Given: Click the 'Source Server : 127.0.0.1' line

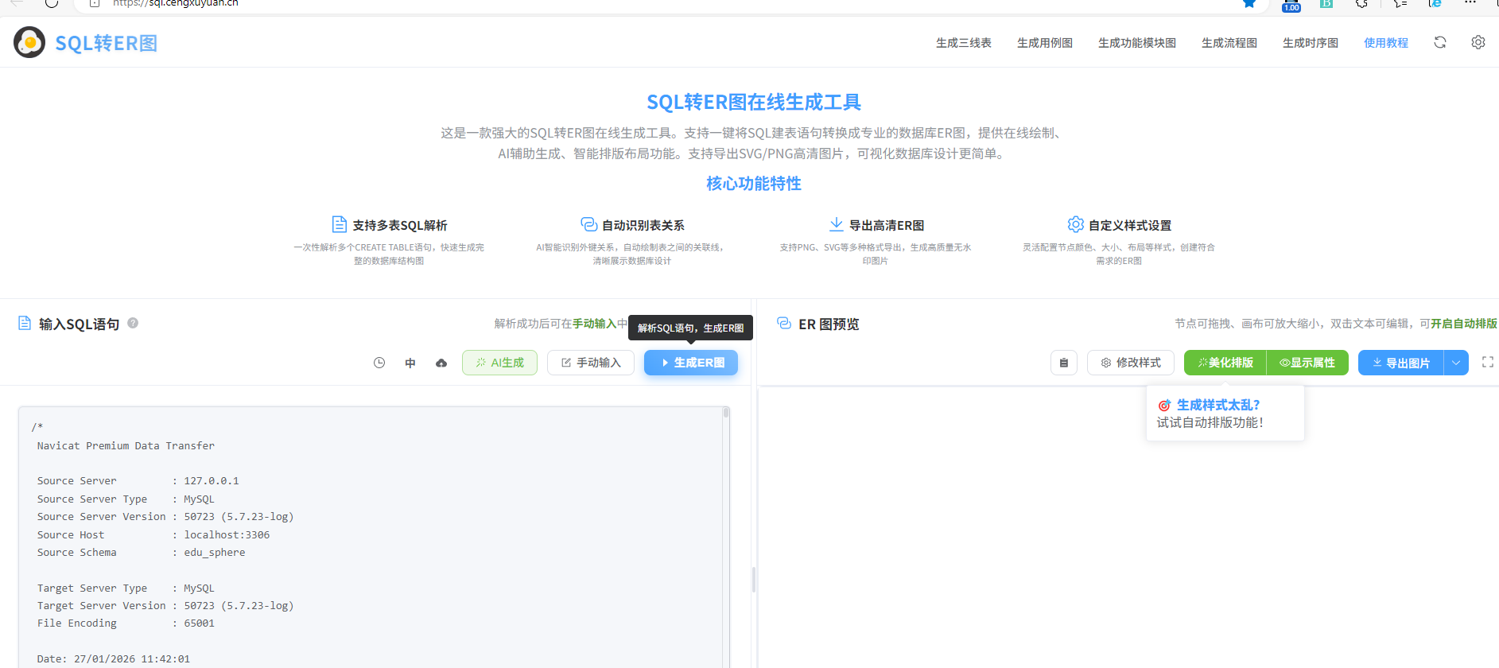Looking at the screenshot, I should [x=138, y=481].
